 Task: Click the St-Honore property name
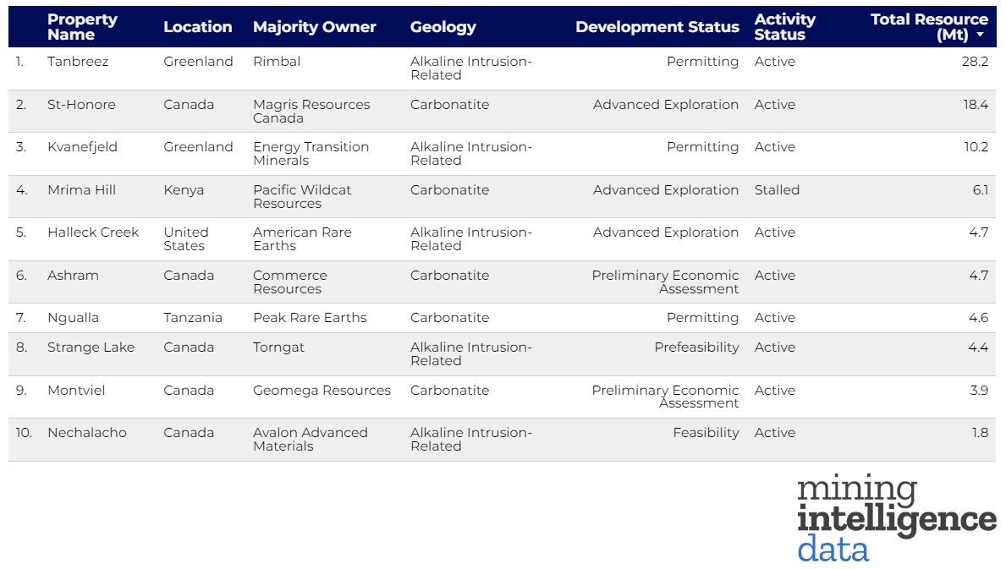(81, 105)
